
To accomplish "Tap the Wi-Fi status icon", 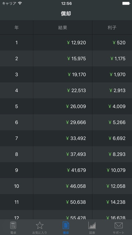I will [20, 3].
